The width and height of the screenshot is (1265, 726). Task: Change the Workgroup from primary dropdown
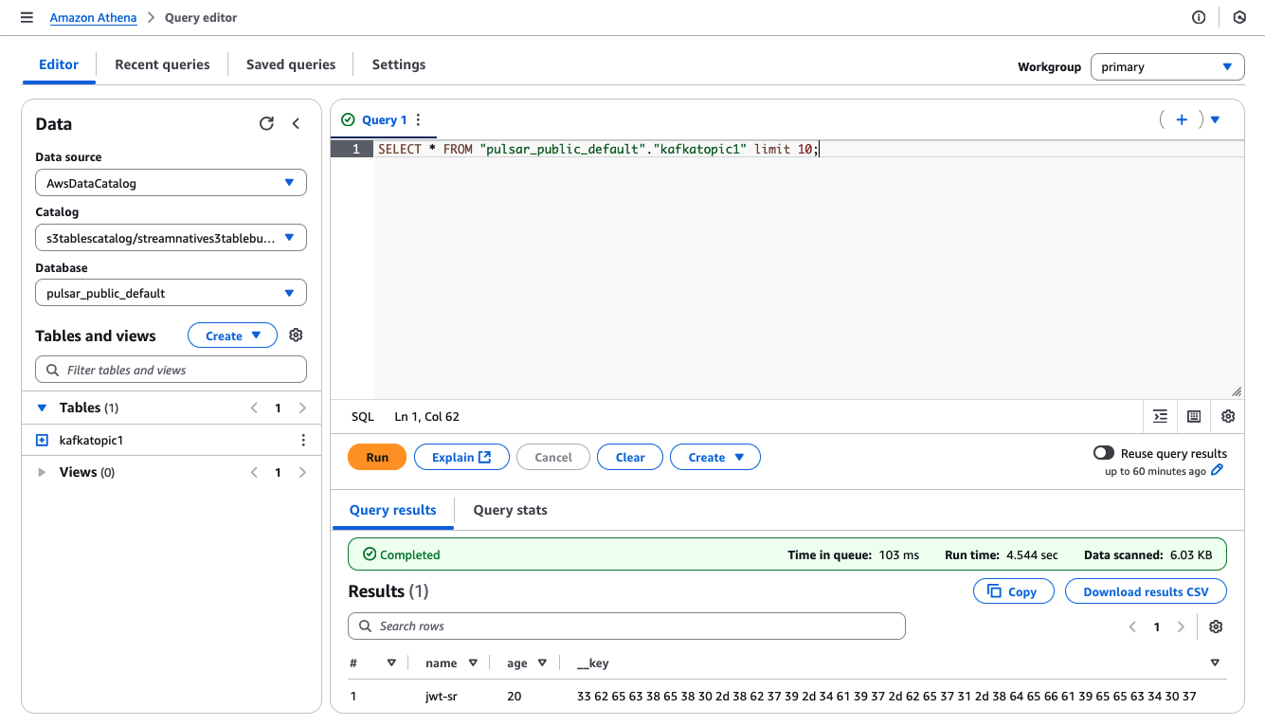pos(1167,66)
